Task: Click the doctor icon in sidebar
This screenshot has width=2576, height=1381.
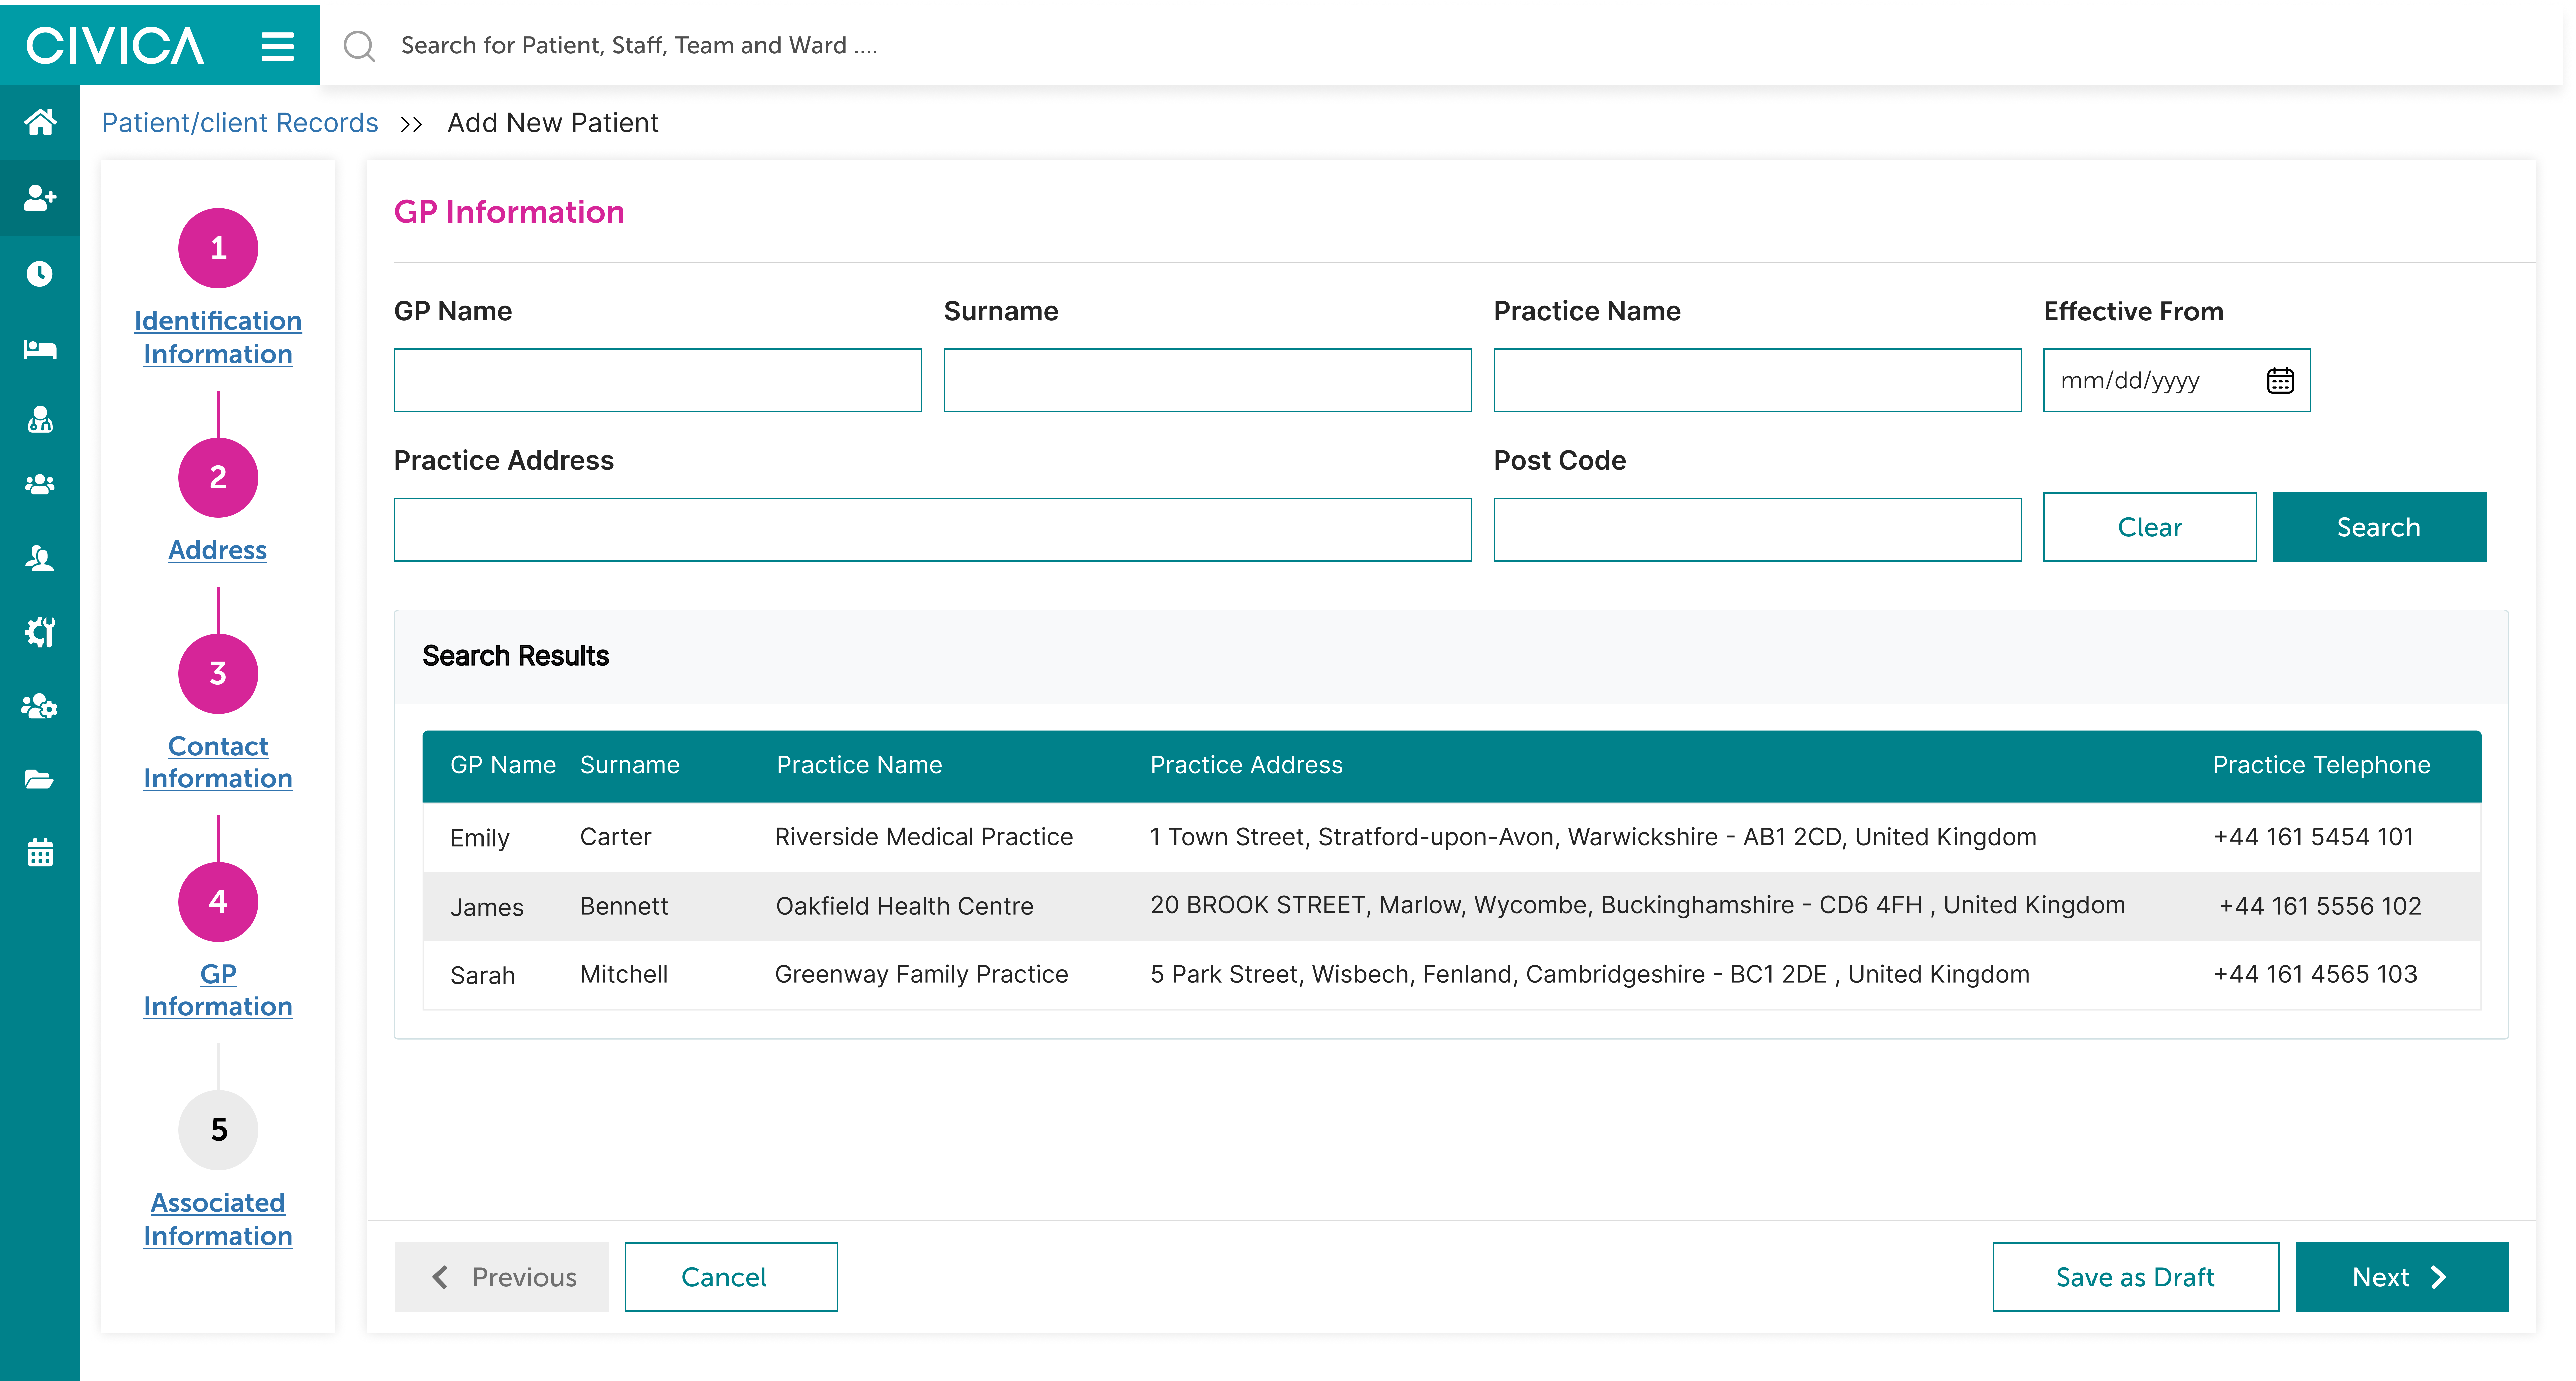Action: pyautogui.click(x=40, y=419)
